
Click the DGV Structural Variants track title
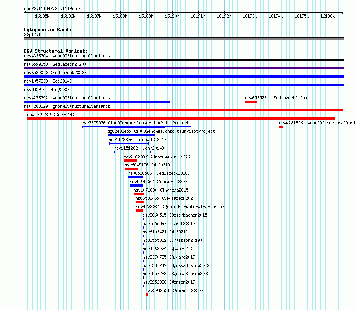coord(56,51)
